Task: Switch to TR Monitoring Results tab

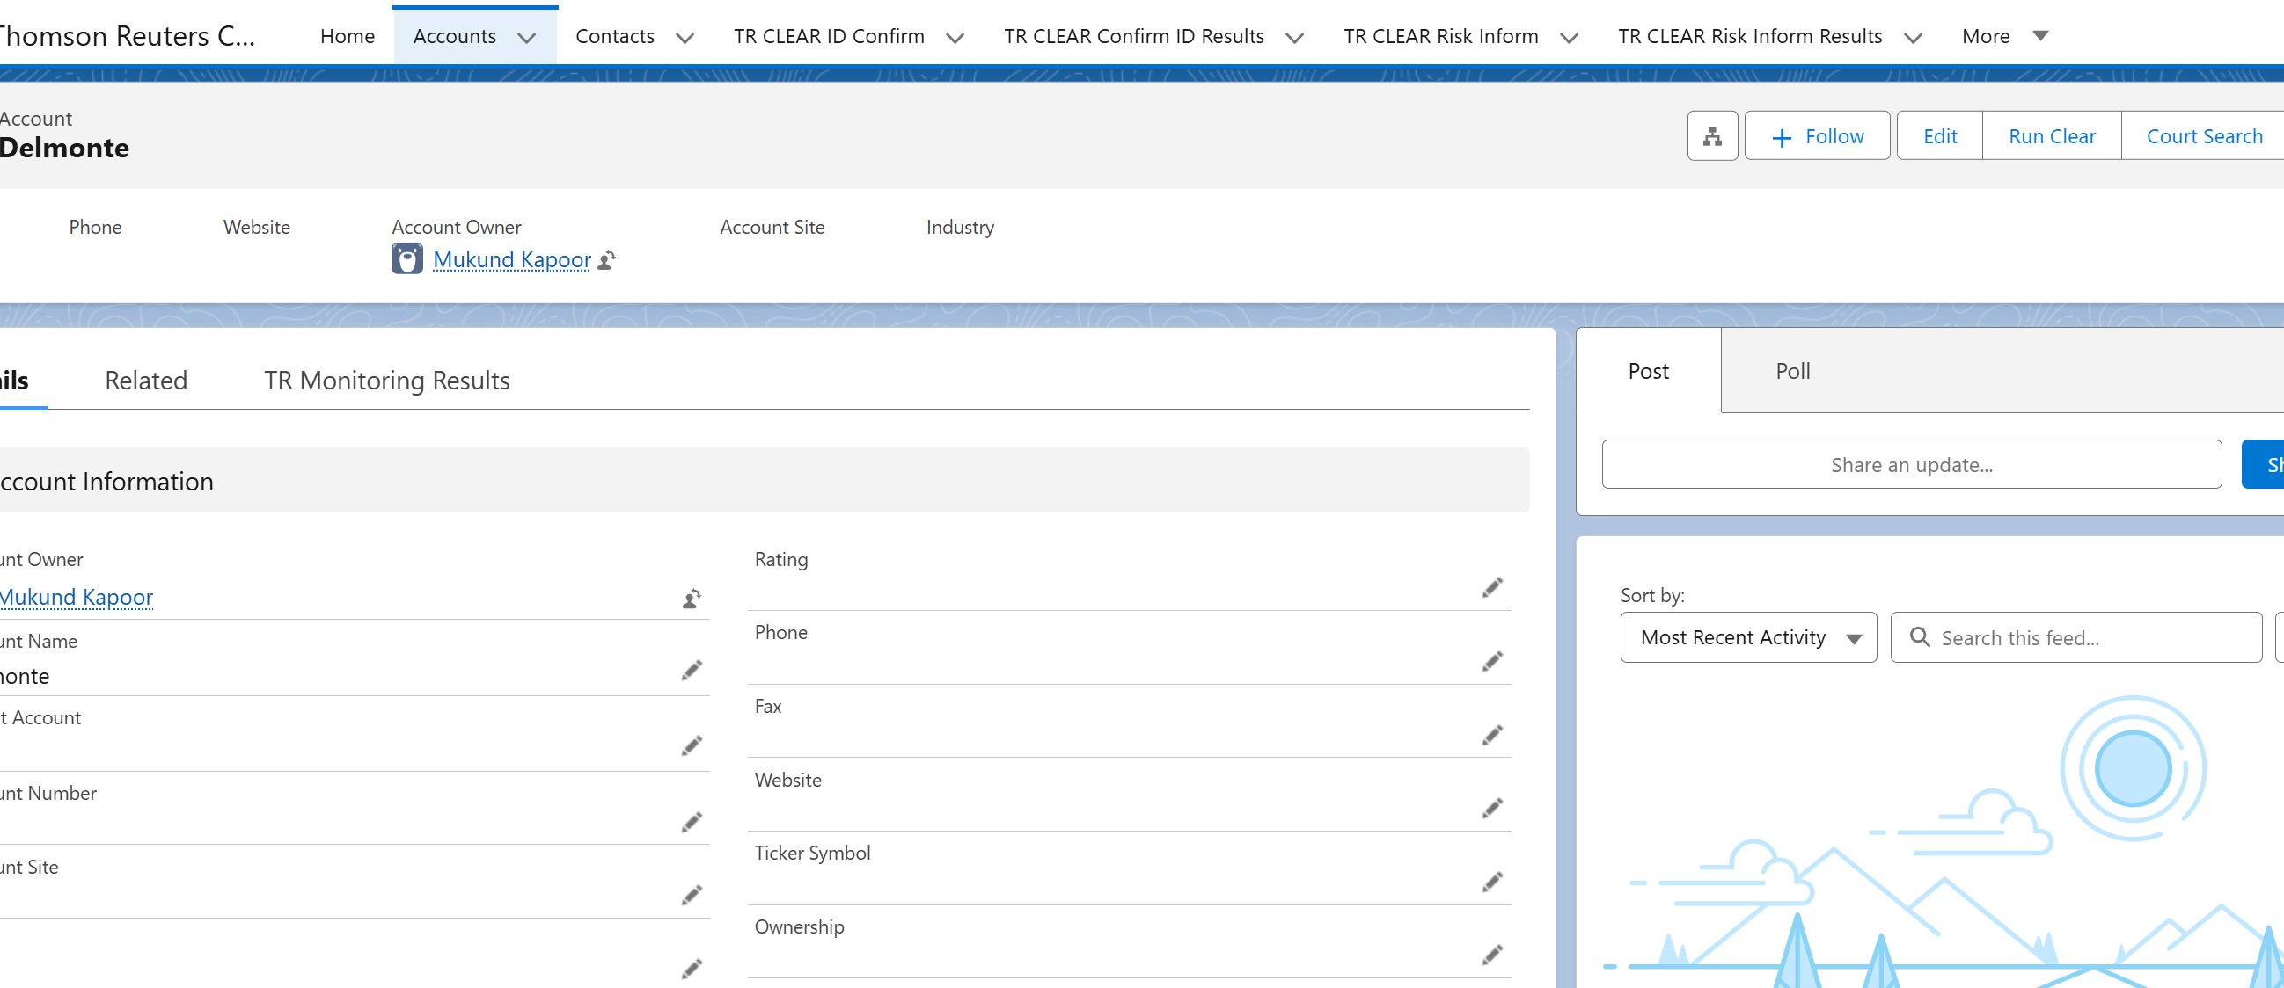Action: tap(386, 380)
